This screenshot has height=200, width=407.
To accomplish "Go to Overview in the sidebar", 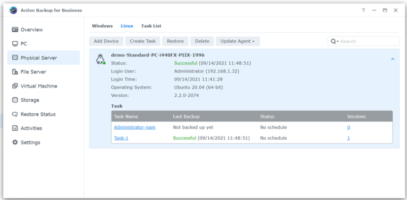I will coord(43,30).
